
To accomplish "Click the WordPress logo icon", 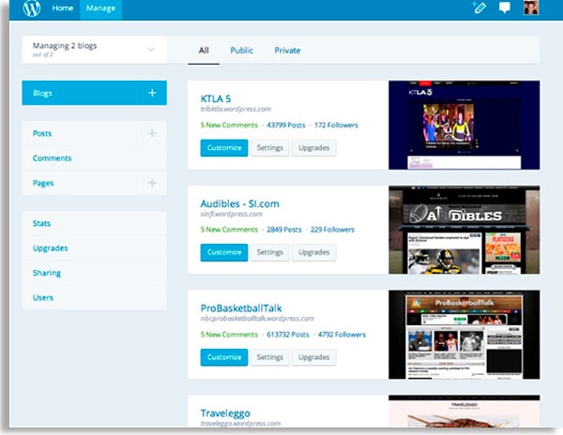I will (x=32, y=7).
